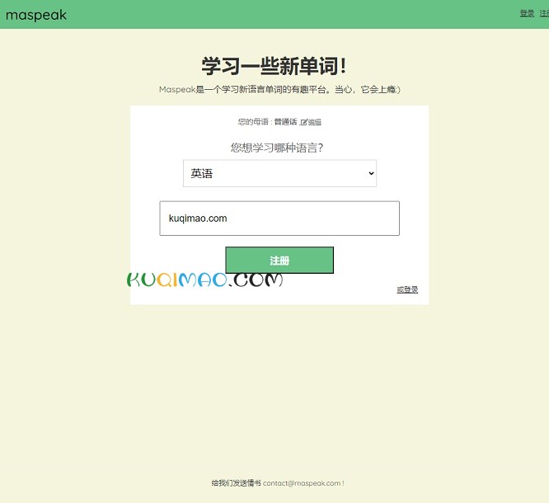Click the edit pencil icon beside 普通话

click(303, 122)
